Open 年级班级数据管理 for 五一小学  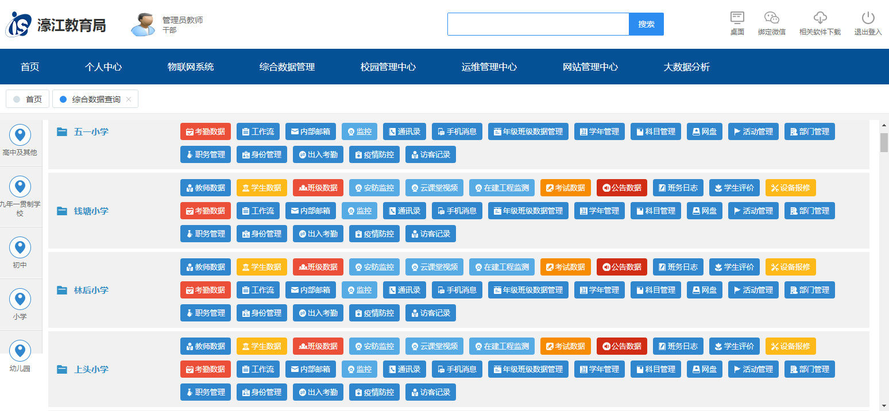coord(528,131)
